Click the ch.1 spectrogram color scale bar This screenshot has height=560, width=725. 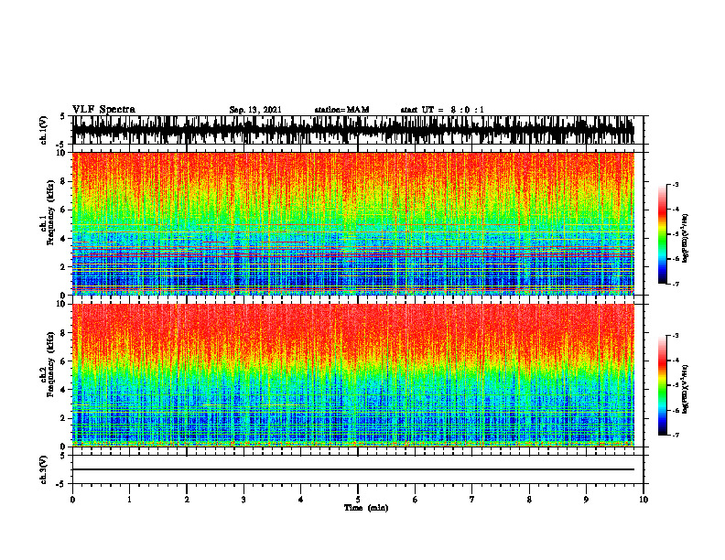pyautogui.click(x=663, y=234)
